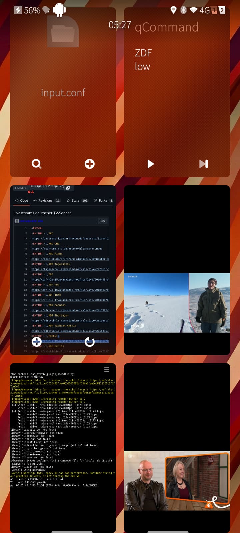Click the Raw button of the gist file
Viewport: 240px width, 533px height.
click(102, 221)
